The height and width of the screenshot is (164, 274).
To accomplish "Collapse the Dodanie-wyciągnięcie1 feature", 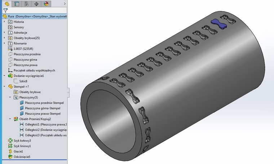I will 4,76.
